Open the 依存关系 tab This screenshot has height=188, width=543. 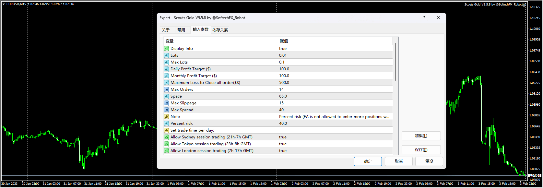click(220, 30)
